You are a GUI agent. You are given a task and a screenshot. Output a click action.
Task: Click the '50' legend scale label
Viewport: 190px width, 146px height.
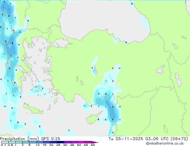point(93,145)
